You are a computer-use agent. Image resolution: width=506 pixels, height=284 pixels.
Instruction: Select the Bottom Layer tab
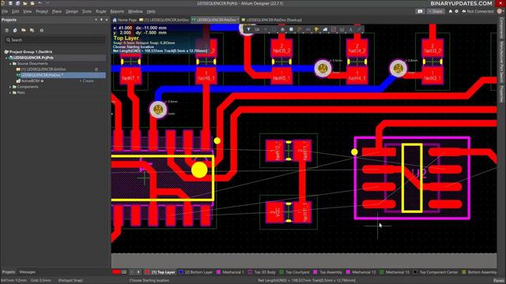(x=195, y=272)
